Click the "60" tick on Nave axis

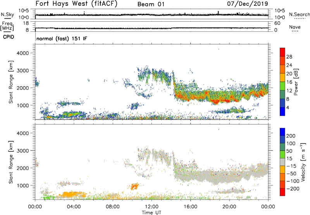tap(277, 23)
